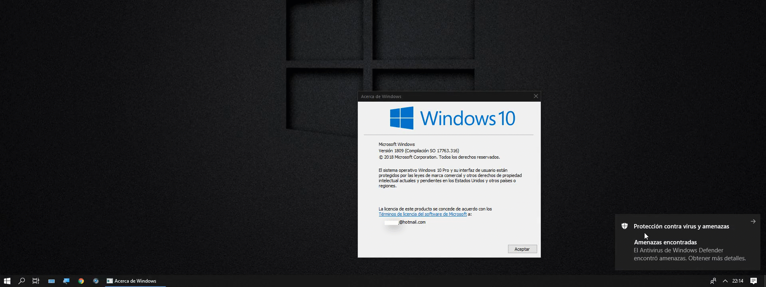Click the Versión 1809 build text
Viewport: 766px width, 287px height.
coord(419,151)
